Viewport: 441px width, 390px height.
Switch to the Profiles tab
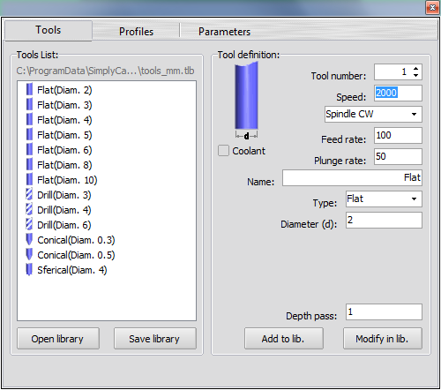coord(136,32)
